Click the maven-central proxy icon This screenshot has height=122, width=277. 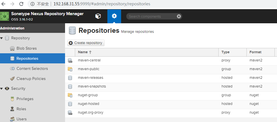70,61
